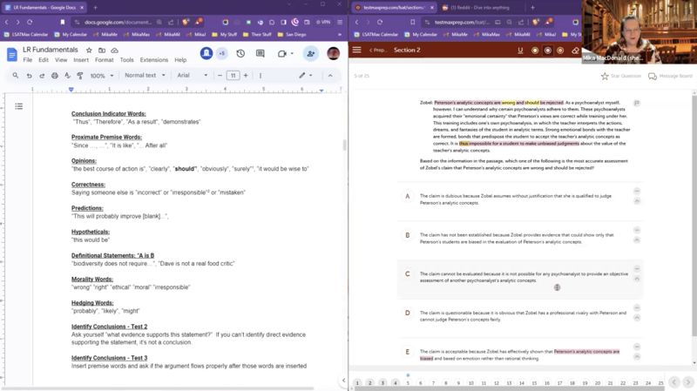
Task: Select answer choice A
Action: click(407, 196)
